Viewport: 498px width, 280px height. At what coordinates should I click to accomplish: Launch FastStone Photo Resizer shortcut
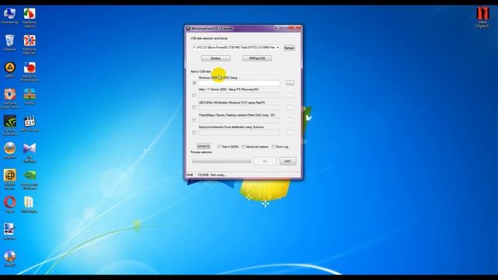tap(30, 72)
